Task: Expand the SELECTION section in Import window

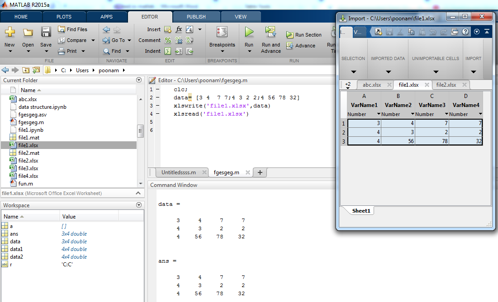Action: [353, 72]
